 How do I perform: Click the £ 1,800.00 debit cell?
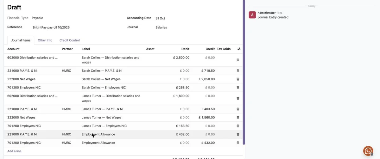point(181,96)
